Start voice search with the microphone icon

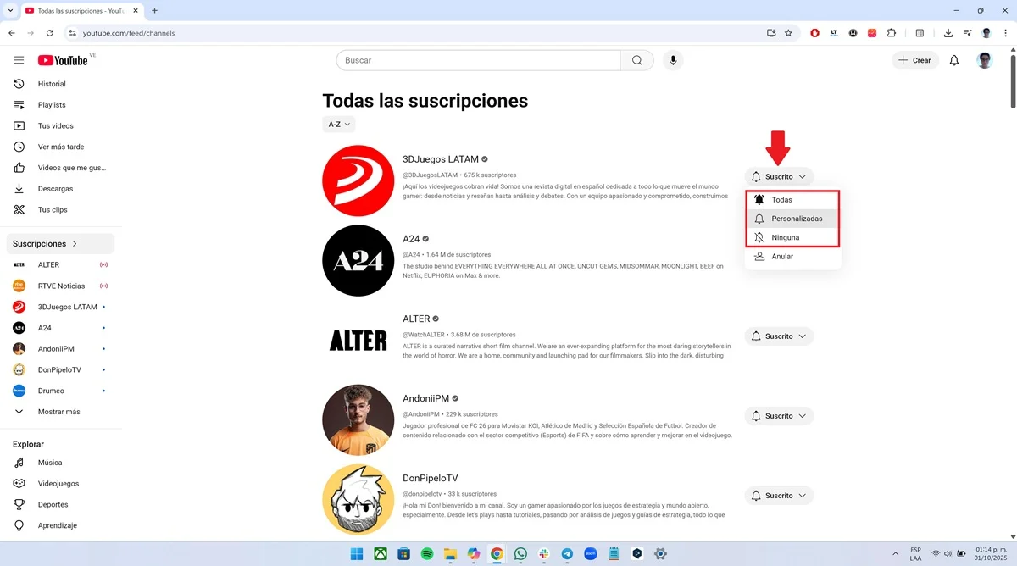click(x=673, y=60)
